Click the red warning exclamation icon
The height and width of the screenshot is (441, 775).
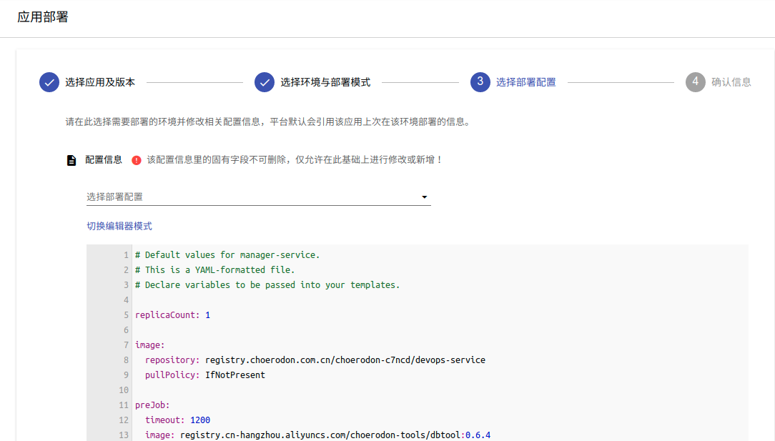(137, 160)
